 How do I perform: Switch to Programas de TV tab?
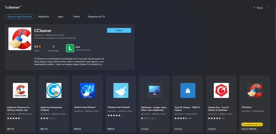96,16
